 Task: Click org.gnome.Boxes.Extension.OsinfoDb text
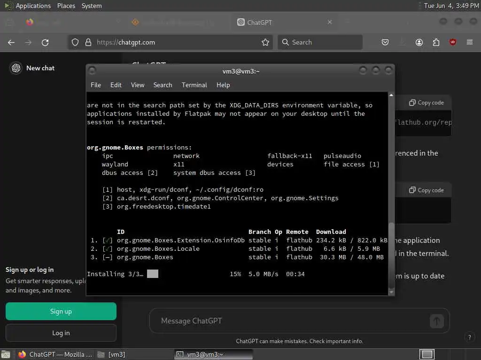(x=181, y=240)
